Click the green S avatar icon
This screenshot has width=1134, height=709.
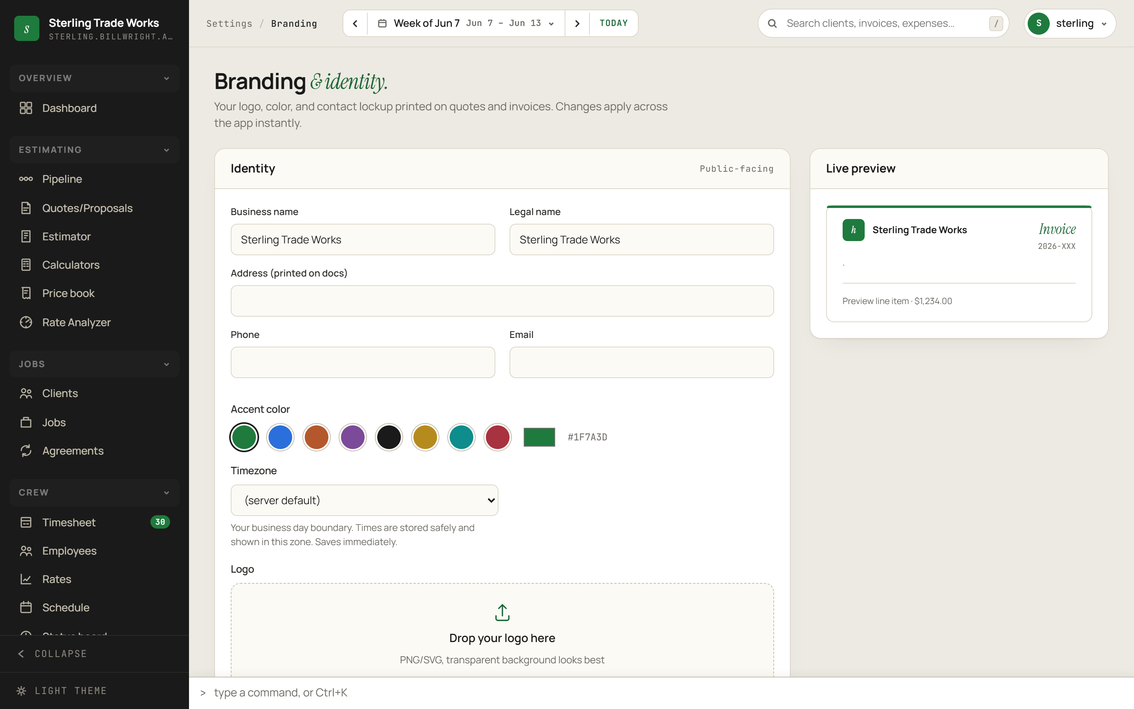[x=1038, y=24]
